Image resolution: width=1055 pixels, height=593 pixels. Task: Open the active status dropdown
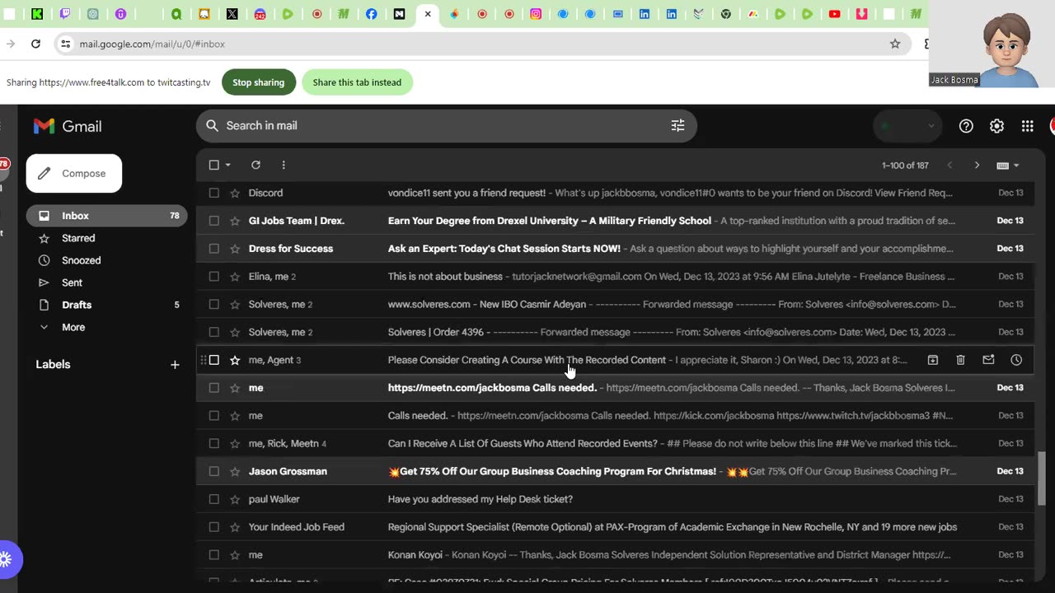click(907, 126)
